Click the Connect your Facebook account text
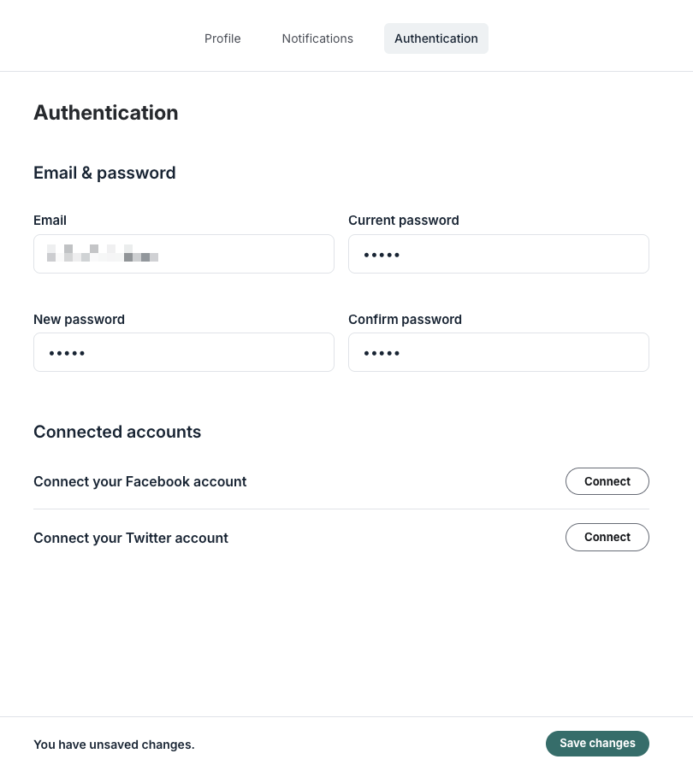The width and height of the screenshot is (693, 777). [x=139, y=481]
